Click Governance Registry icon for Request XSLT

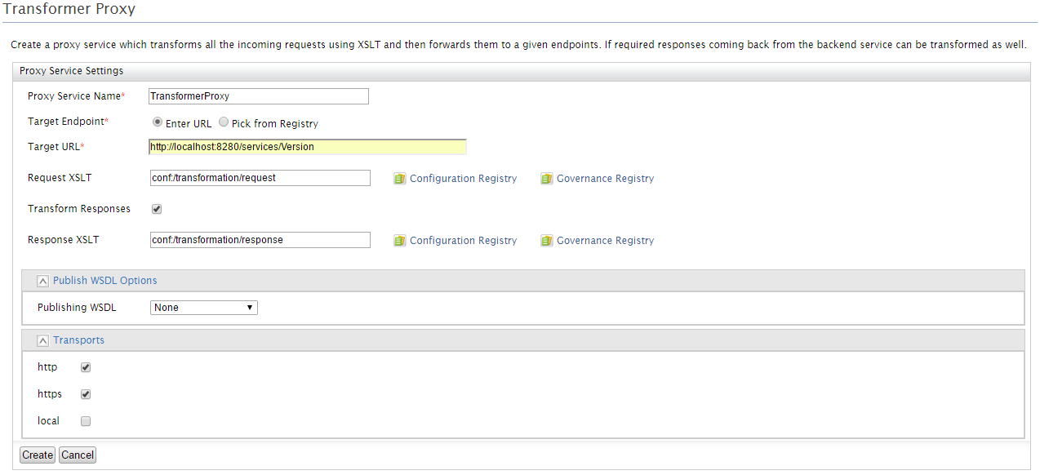(x=546, y=179)
